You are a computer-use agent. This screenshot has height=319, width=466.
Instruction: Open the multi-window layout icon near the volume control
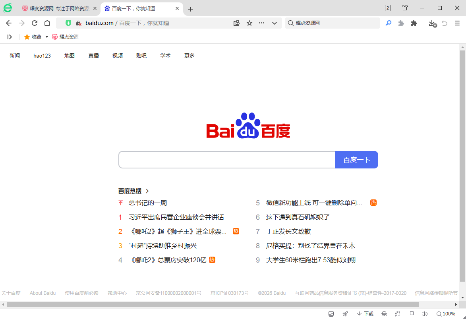click(x=410, y=314)
